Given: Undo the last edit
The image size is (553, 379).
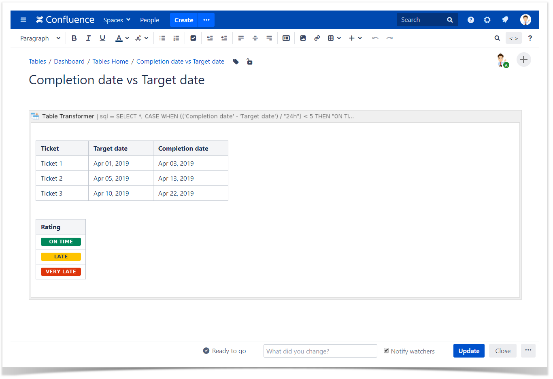Looking at the screenshot, I should point(375,38).
